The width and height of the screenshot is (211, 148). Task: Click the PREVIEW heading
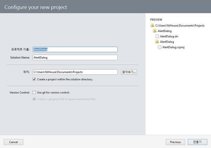click(x=156, y=20)
